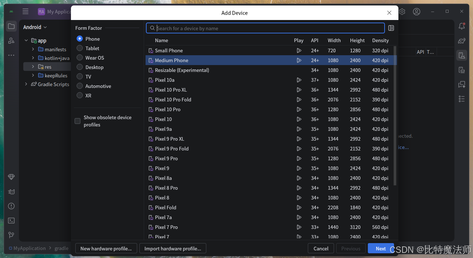This screenshot has width=473, height=258.
Task: Expand the res folder
Action: (33, 66)
